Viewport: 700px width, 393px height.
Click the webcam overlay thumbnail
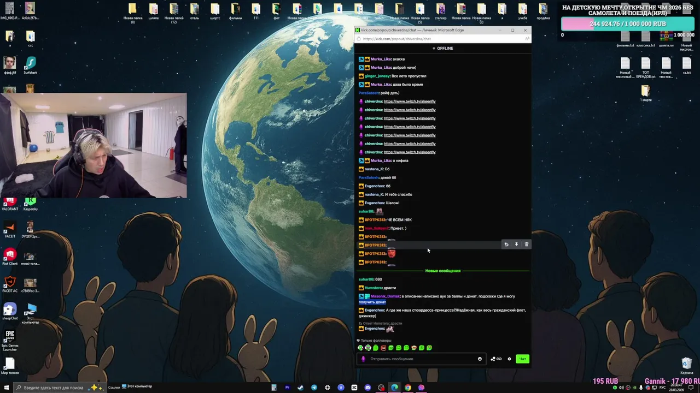[x=94, y=145]
